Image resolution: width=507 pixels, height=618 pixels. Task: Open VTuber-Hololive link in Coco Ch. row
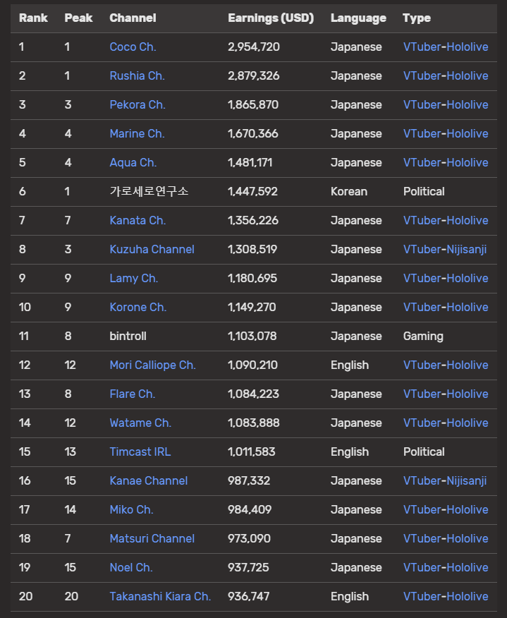pos(446,47)
